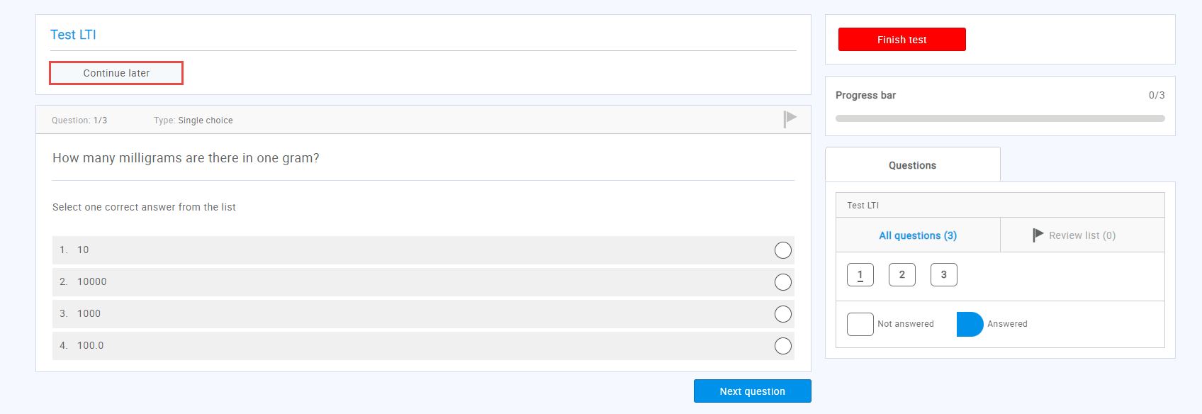The height and width of the screenshot is (414, 1202).
Task: Navigate to question number 2
Action: click(901, 275)
